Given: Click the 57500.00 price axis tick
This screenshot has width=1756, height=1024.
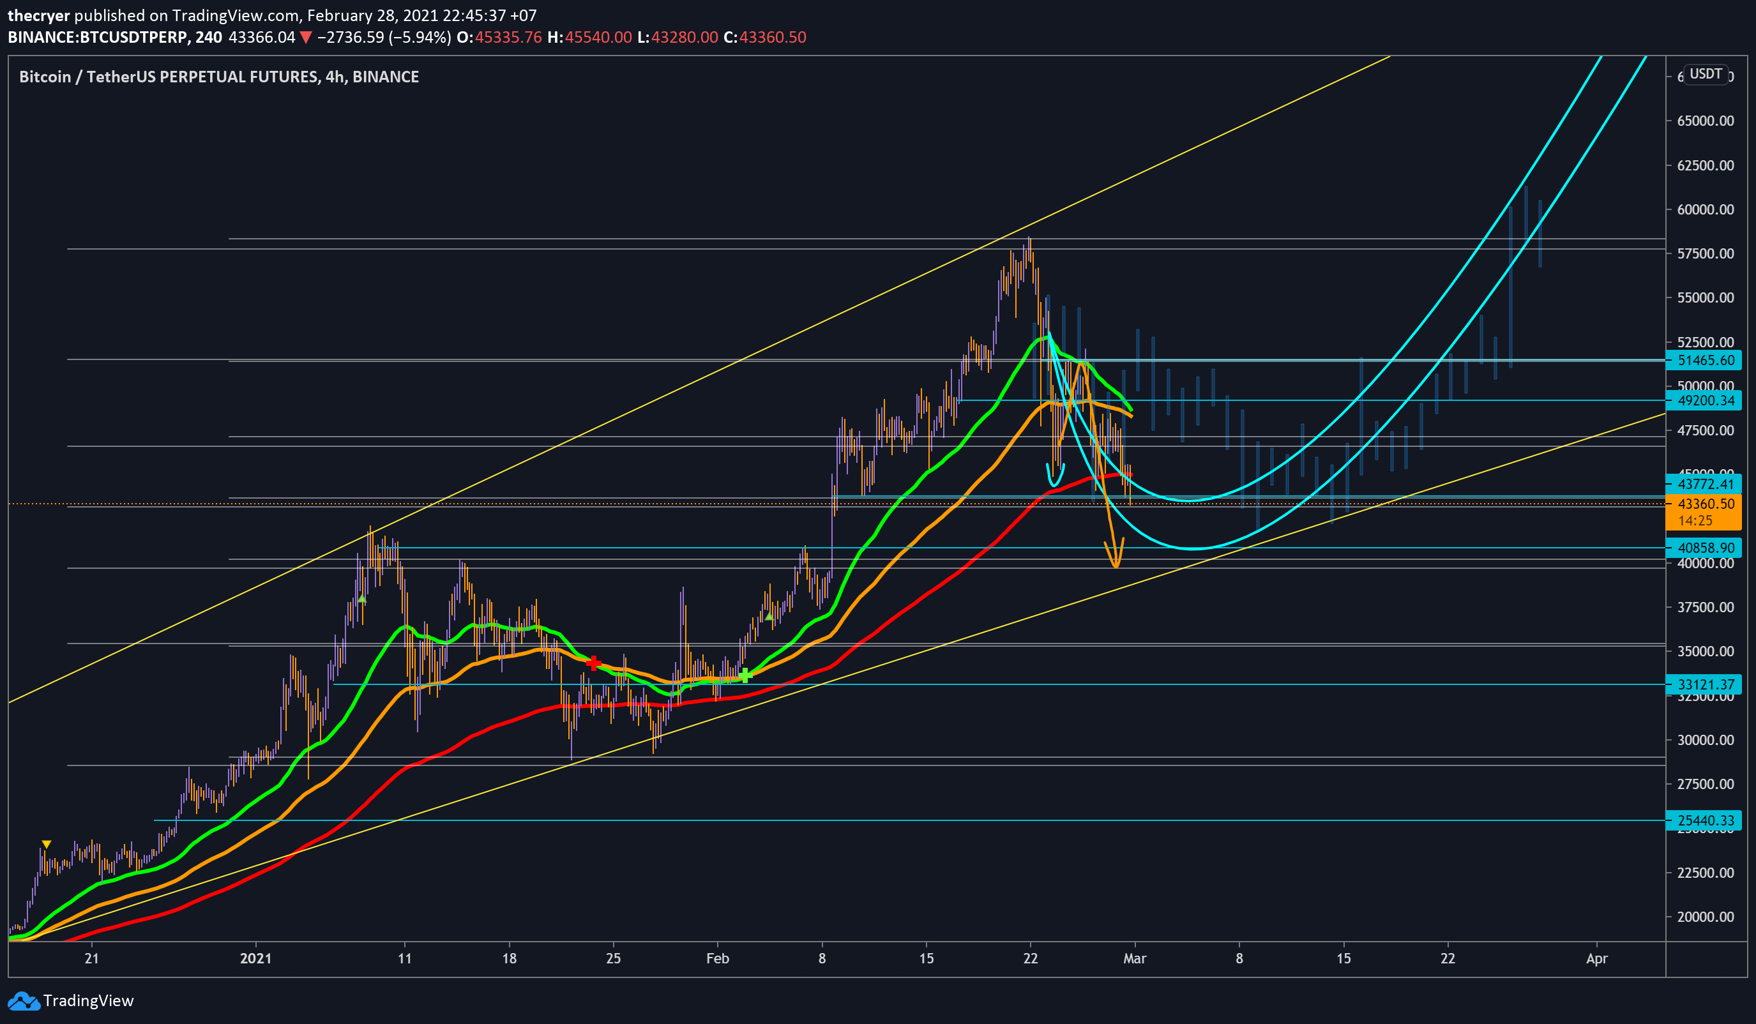Looking at the screenshot, I should click(1705, 253).
